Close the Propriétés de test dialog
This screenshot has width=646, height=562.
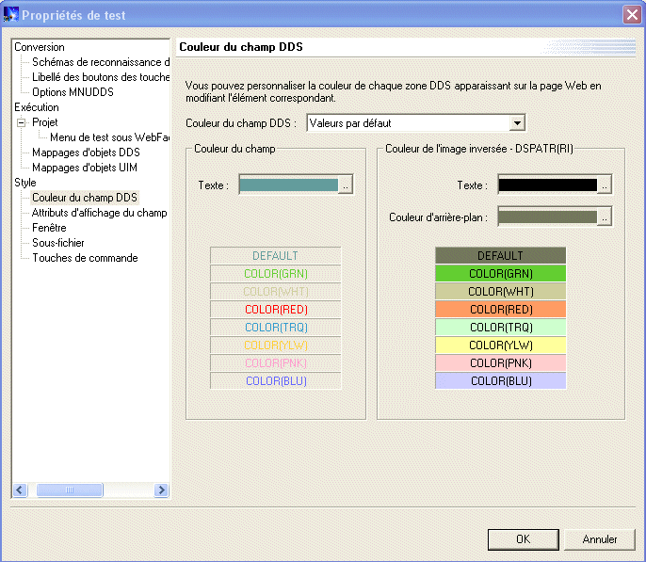(632, 15)
